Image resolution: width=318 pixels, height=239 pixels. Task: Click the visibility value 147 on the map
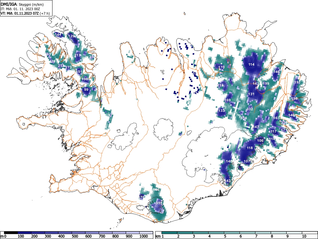[x=256, y=127]
